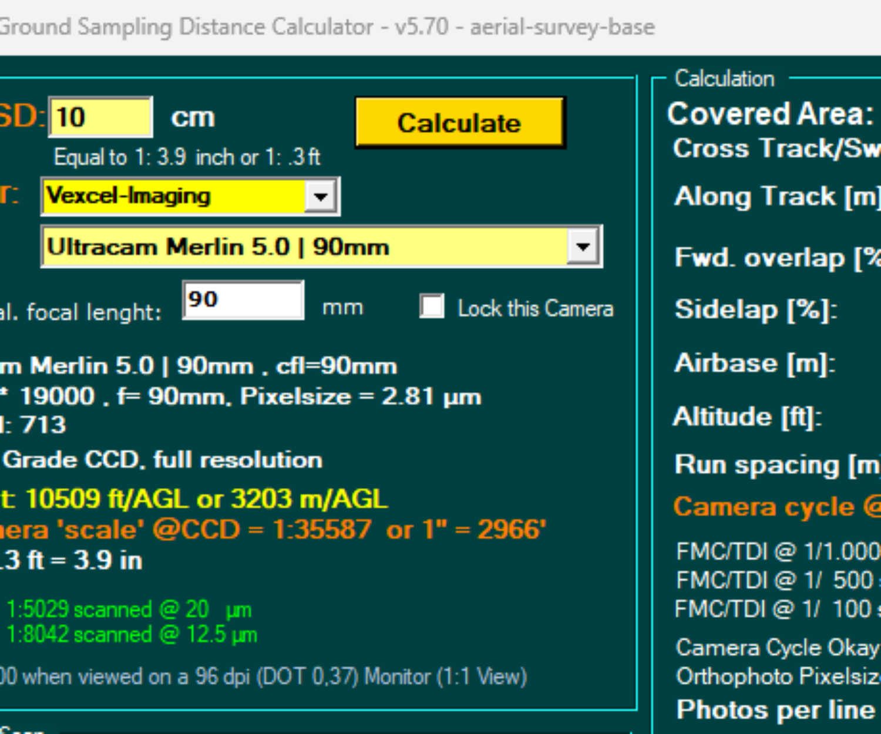Click the window title 'Ground Sampling Distance Calculator'
881x734 pixels.
pyautogui.click(x=186, y=27)
